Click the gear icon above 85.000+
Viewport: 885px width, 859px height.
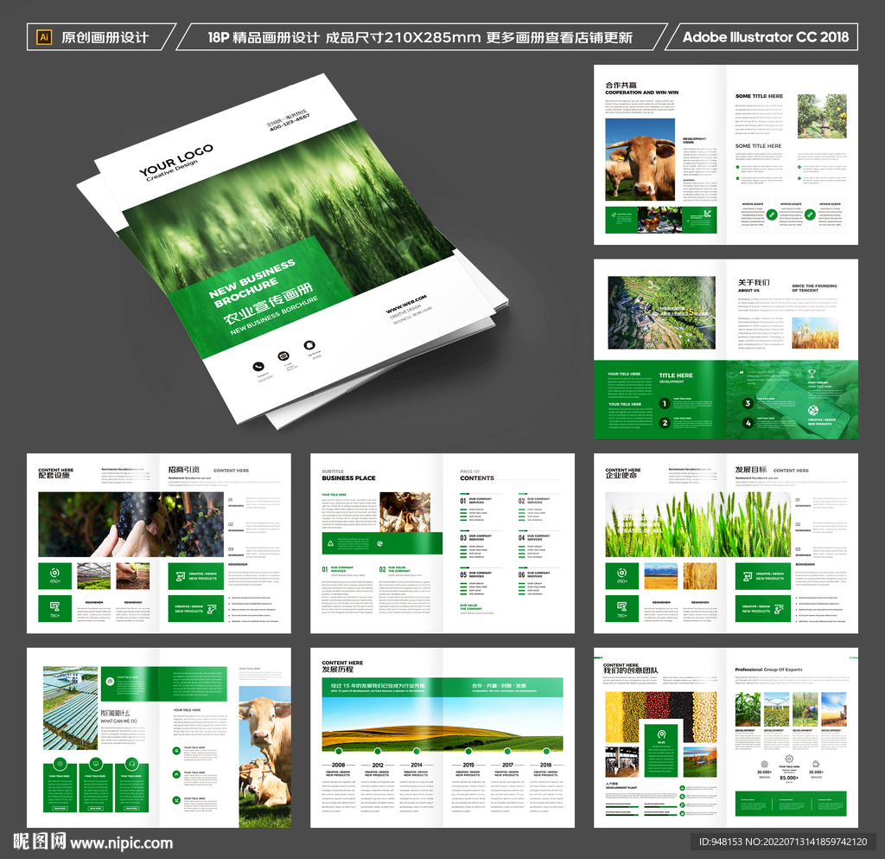pyautogui.click(x=788, y=759)
